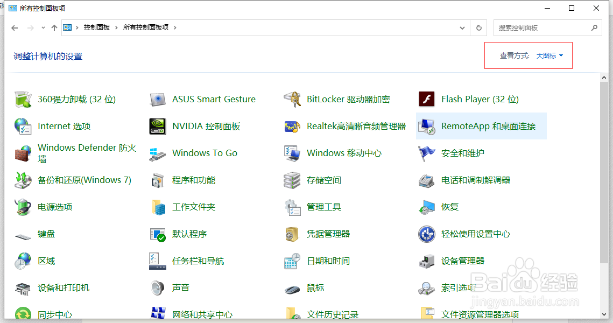Open the 声音 speaker icon

158,288
